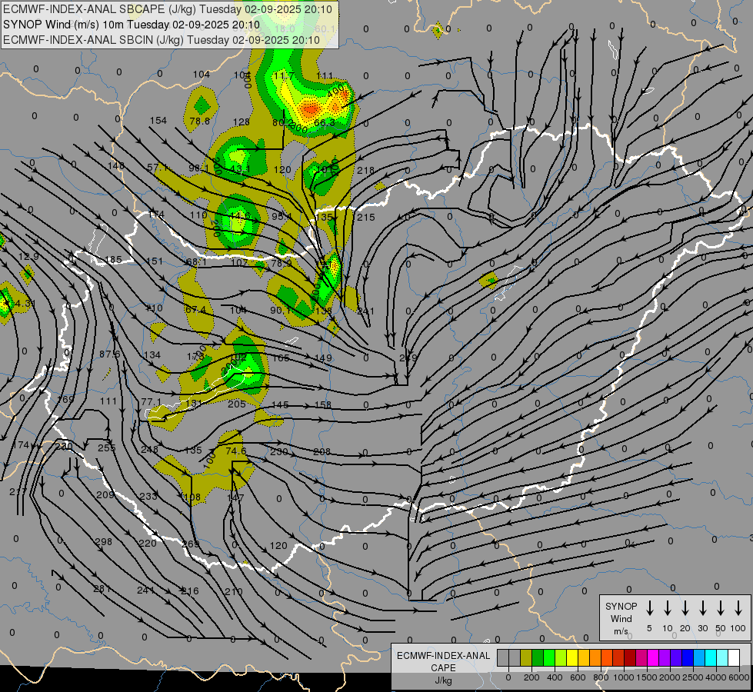Click the '1000' tick on CAPE scale
The height and width of the screenshot is (692, 753).
click(623, 677)
